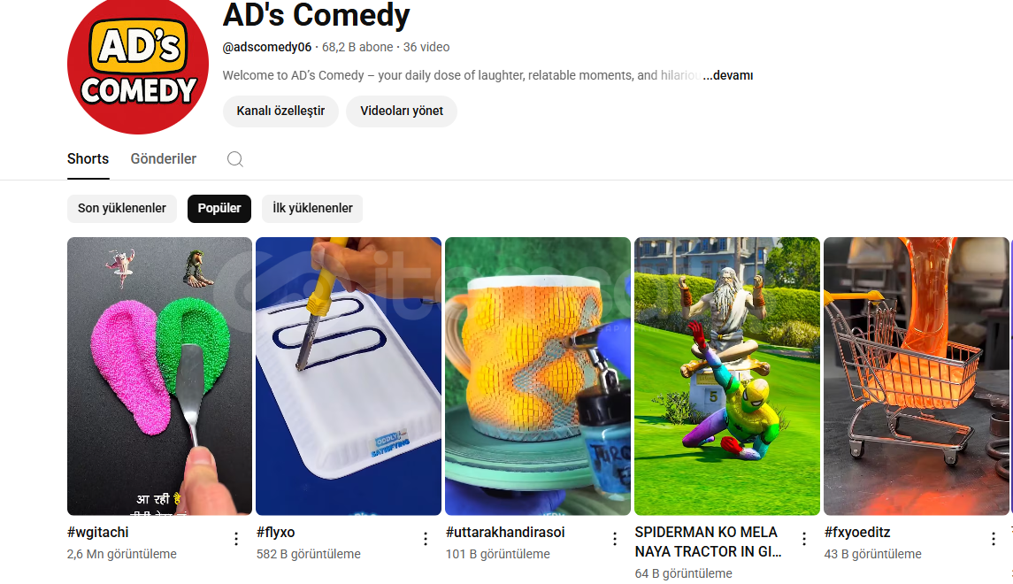Click the Videoları yönet button

pos(402,111)
